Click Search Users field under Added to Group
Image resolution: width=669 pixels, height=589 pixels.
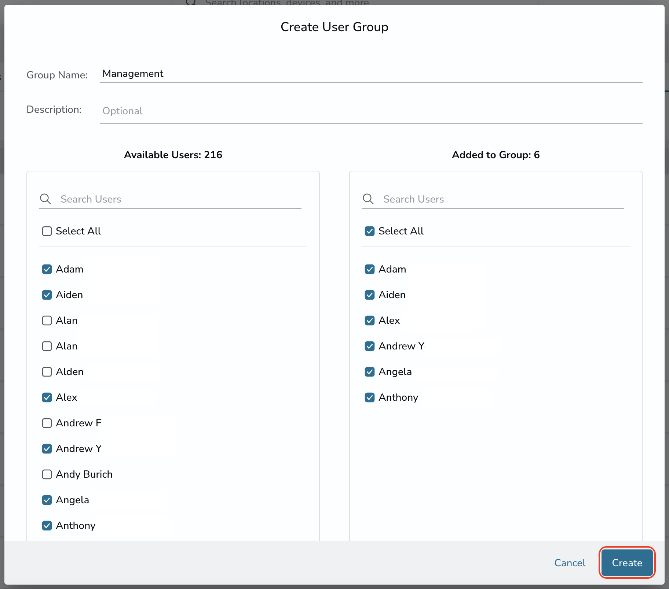[503, 199]
